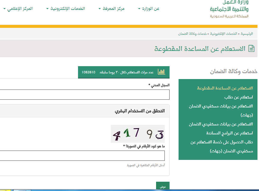
Task: Open الخدمات الإلكترونية dropdown in top navigation
Action: 66,9
